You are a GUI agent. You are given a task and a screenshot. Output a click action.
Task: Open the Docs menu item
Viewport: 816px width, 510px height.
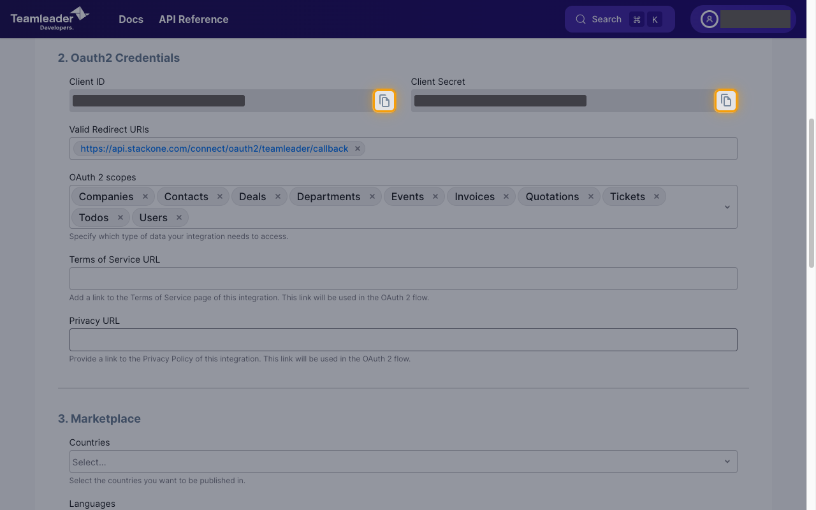(131, 19)
